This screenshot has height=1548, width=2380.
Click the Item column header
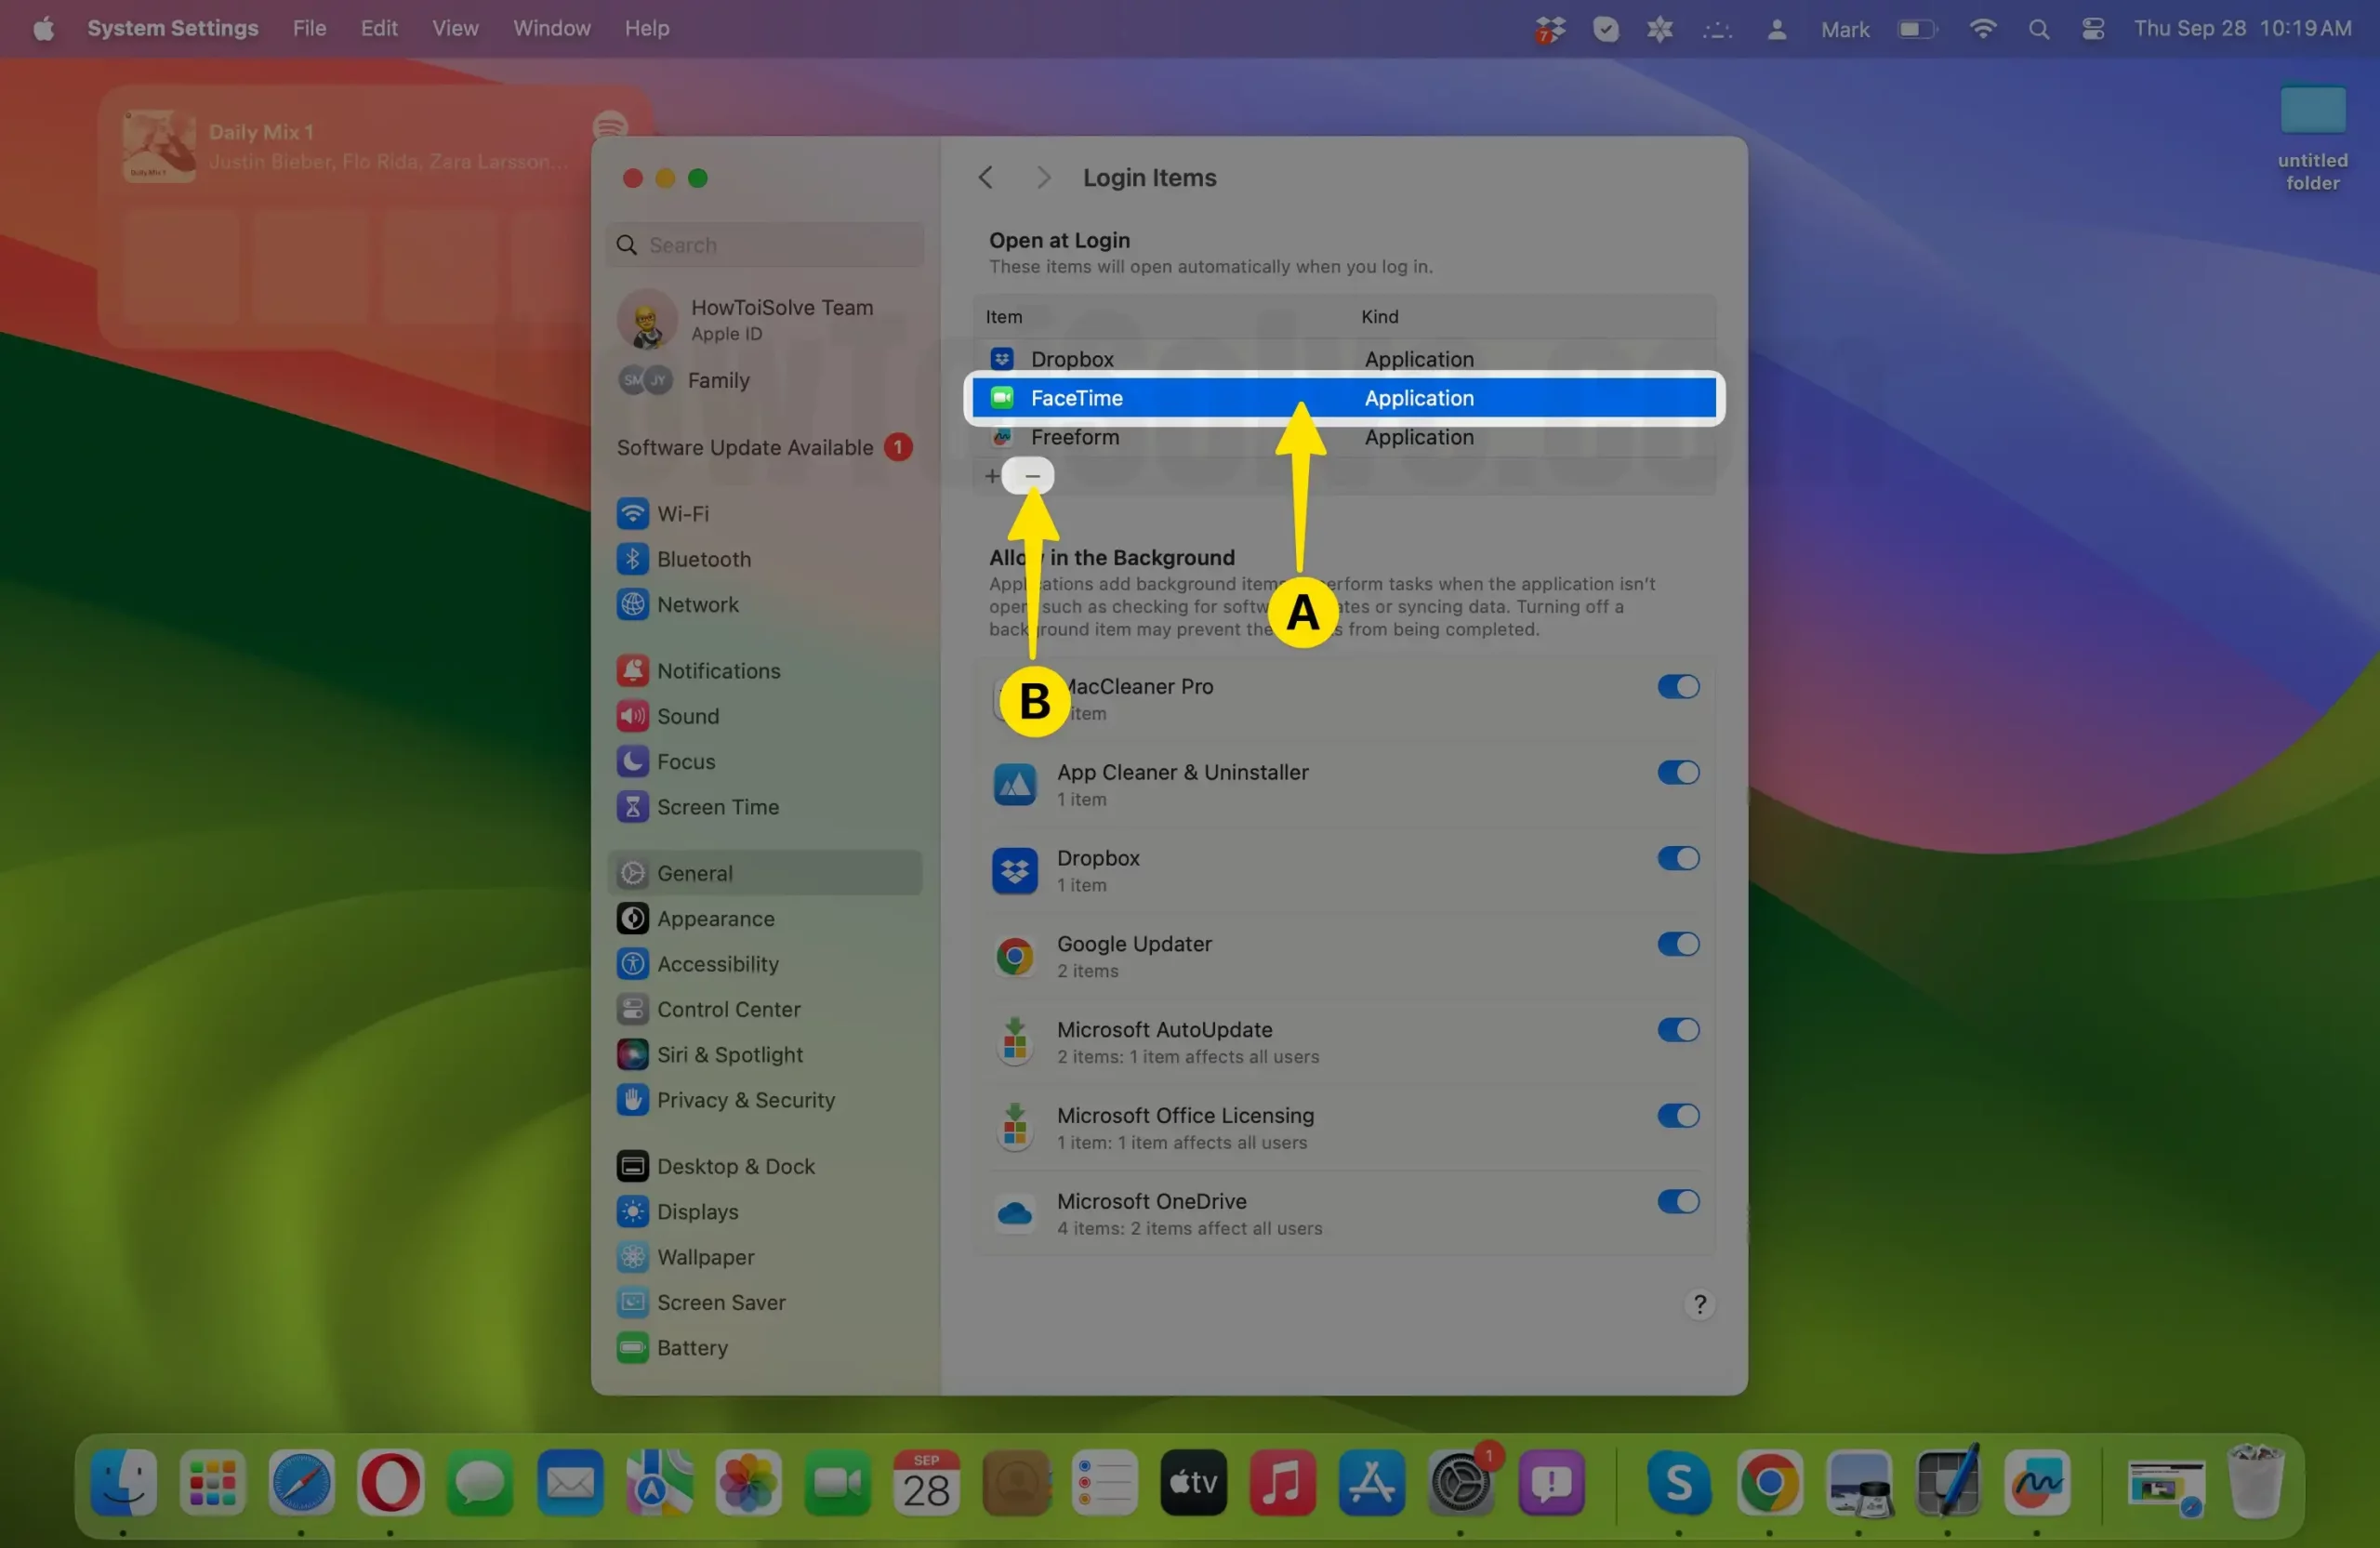point(1003,317)
